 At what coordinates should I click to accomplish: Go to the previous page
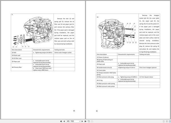(x=64, y=121)
